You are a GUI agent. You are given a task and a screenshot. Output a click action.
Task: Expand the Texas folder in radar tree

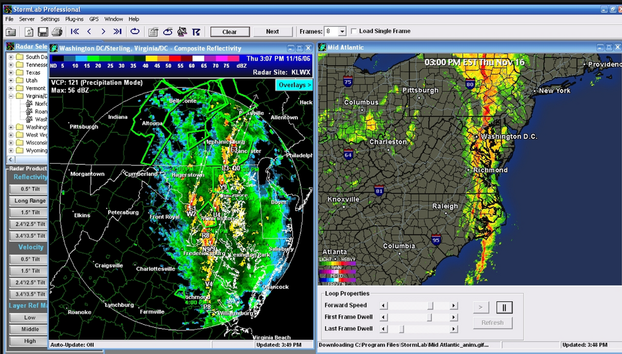click(x=11, y=73)
